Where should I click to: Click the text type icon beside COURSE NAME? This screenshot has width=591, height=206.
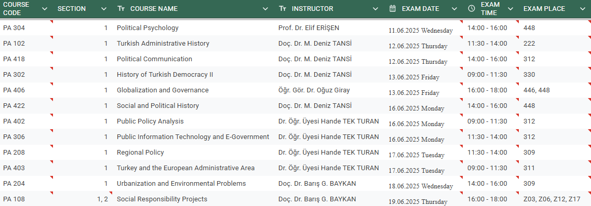(x=120, y=9)
